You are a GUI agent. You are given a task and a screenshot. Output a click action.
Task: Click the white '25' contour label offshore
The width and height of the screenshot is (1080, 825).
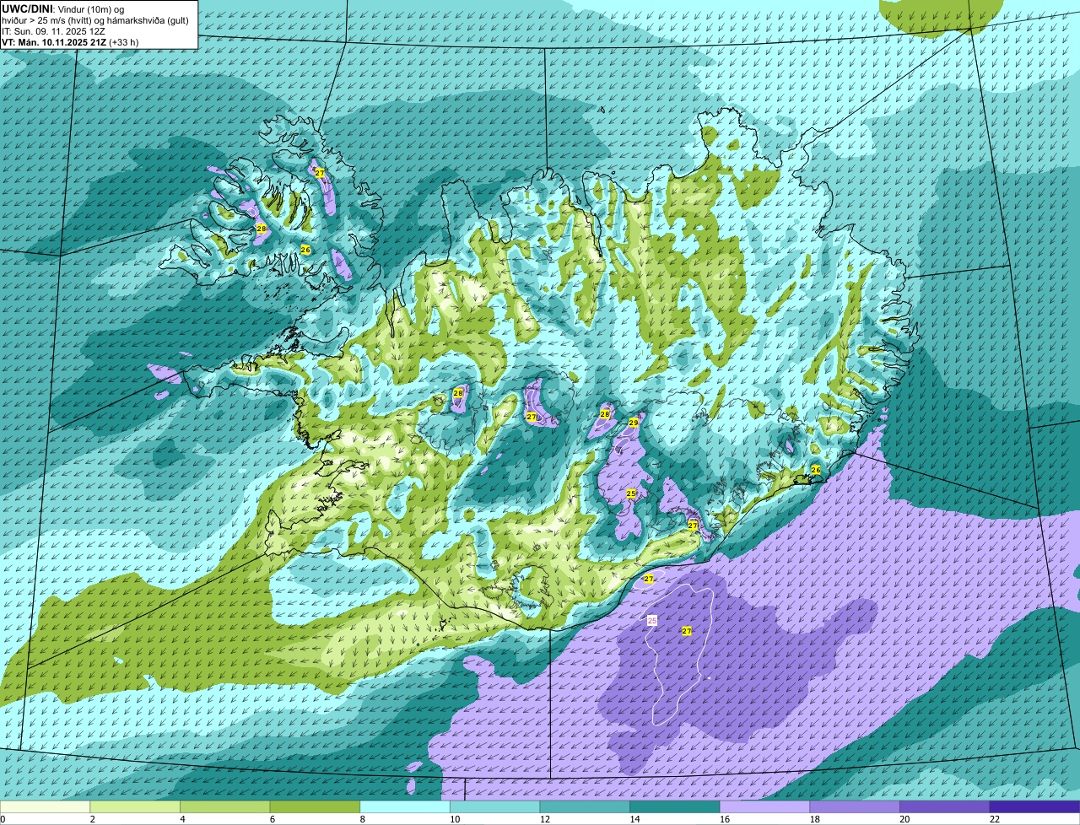click(652, 620)
